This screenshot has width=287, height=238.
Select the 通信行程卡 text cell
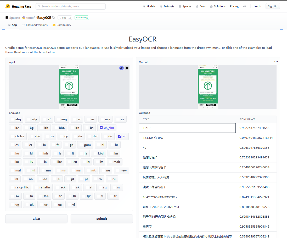pos(187,157)
